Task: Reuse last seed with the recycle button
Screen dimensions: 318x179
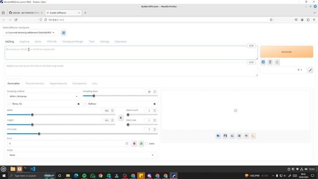Action: 141,144
